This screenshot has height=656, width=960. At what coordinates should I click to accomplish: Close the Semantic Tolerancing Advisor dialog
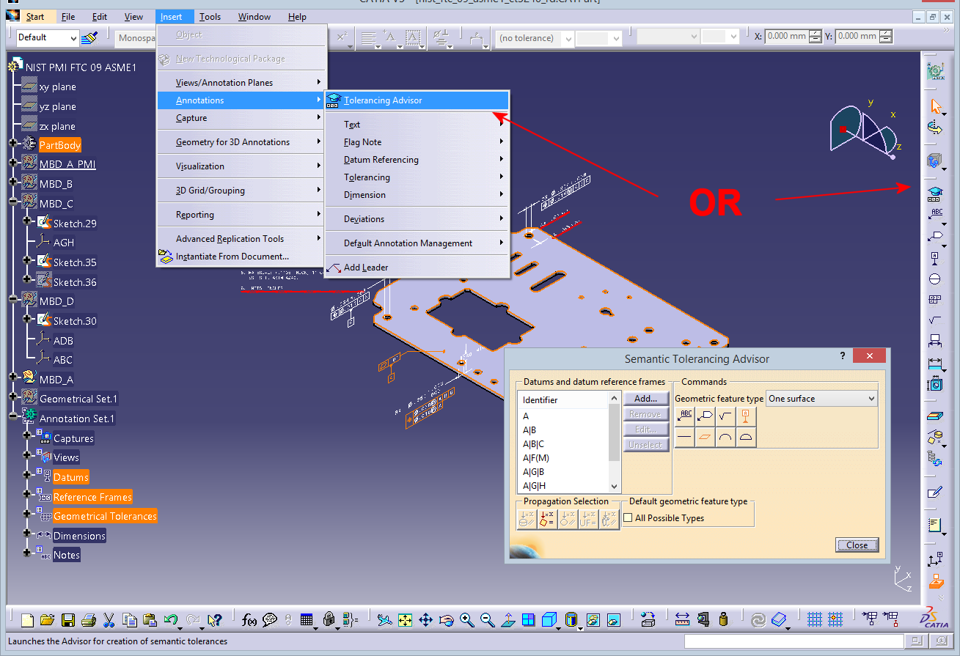click(869, 356)
